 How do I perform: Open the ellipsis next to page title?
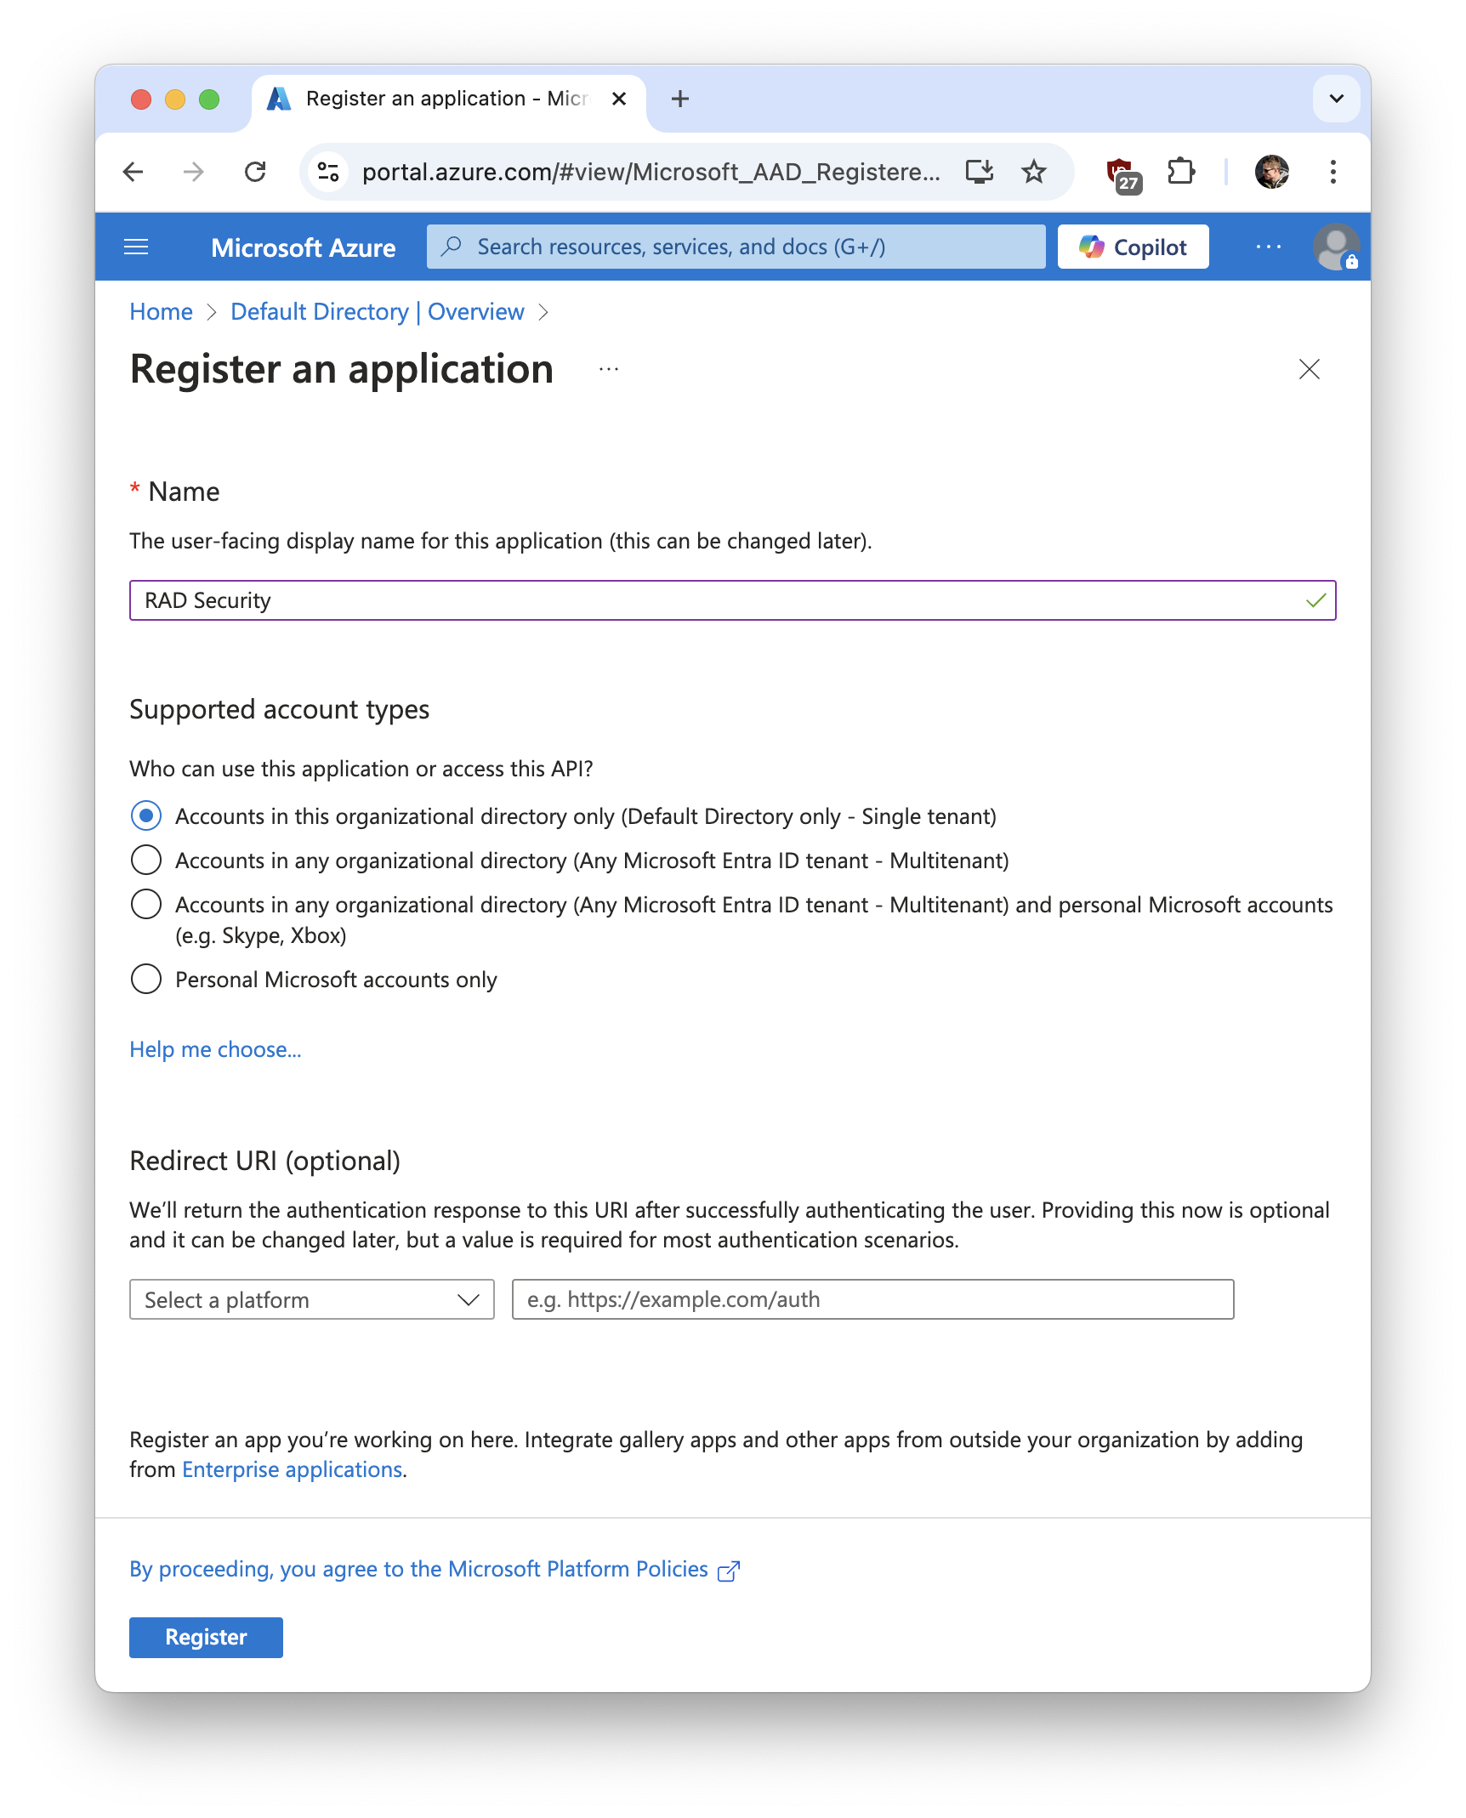coord(608,369)
